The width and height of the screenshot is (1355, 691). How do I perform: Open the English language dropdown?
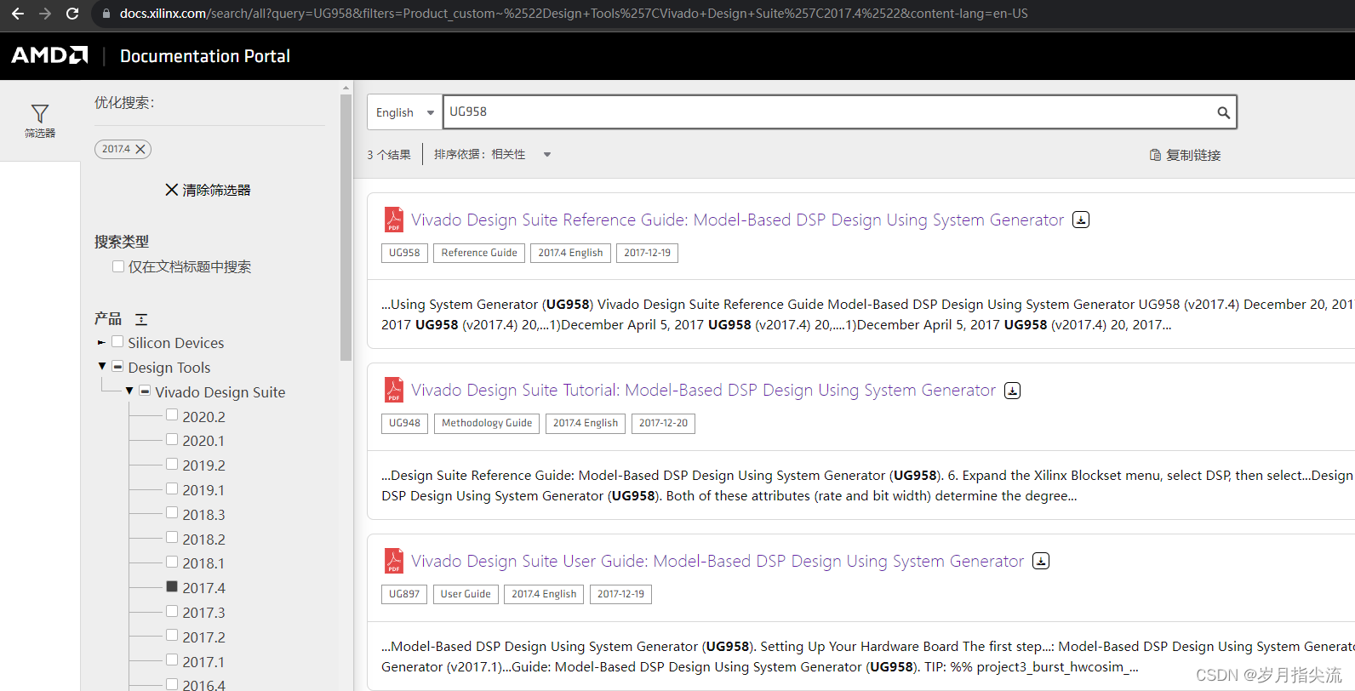pyautogui.click(x=404, y=112)
